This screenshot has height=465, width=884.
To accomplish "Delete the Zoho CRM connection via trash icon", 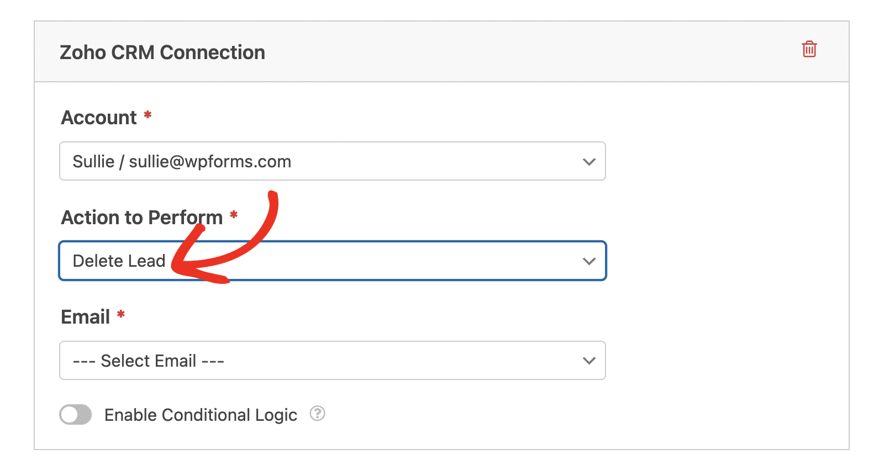I will pos(809,49).
